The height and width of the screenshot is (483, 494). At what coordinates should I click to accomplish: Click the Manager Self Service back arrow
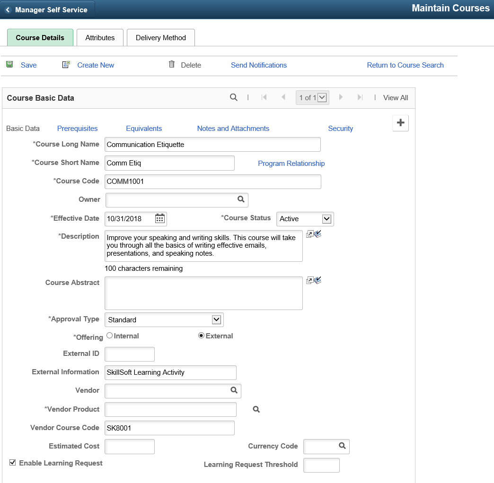pyautogui.click(x=8, y=10)
